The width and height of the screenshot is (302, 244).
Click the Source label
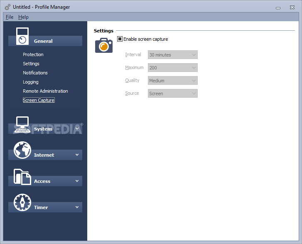132,93
